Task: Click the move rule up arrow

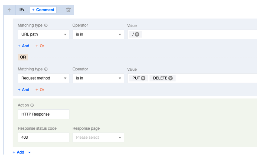Action: click(9, 10)
